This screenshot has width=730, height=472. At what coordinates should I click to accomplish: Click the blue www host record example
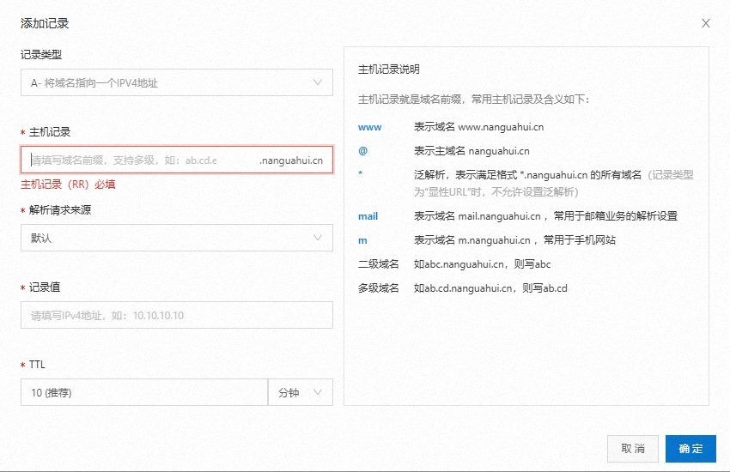pyautogui.click(x=369, y=127)
